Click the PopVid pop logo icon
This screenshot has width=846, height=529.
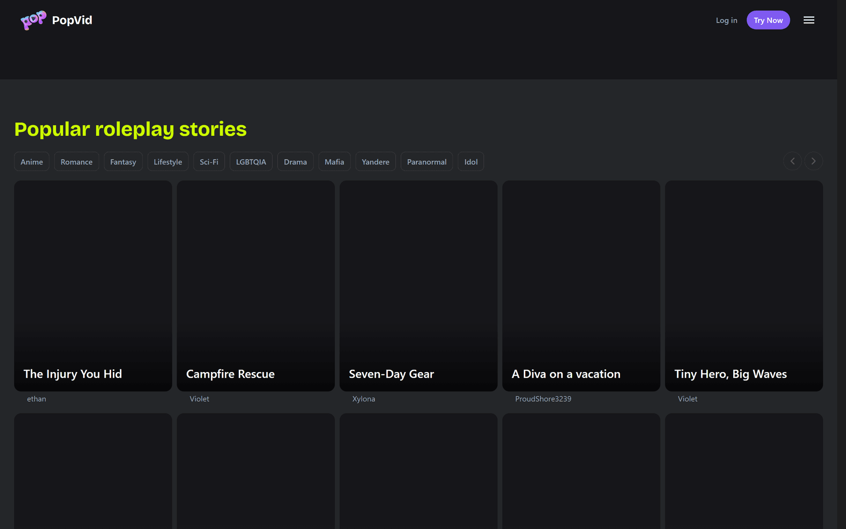(33, 20)
